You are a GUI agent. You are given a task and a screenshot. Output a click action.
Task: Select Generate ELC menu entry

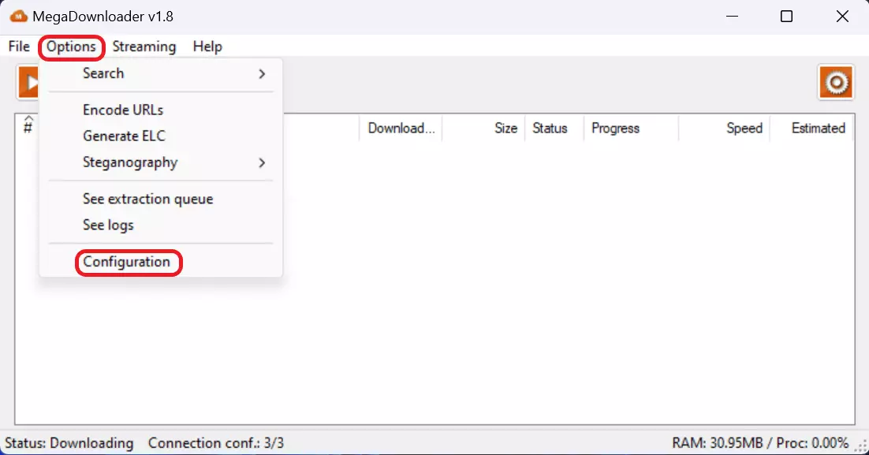pos(161,136)
